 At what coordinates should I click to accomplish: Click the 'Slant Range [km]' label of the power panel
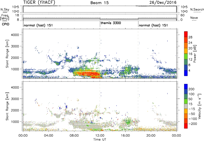pyautogui.click(x=7, y=54)
